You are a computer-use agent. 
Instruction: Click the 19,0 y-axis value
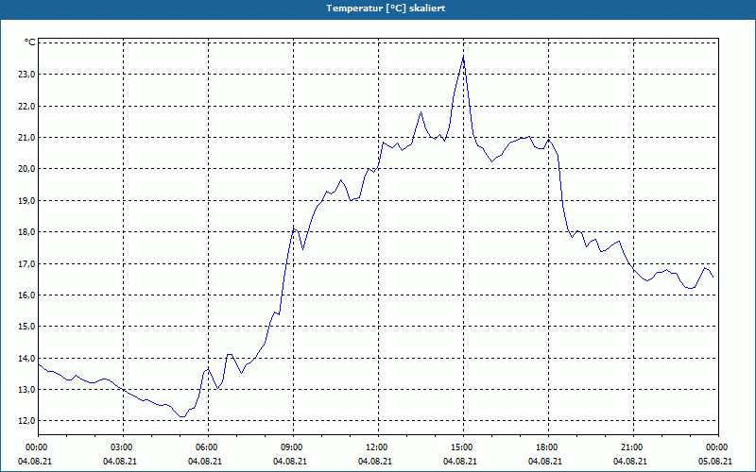point(27,200)
